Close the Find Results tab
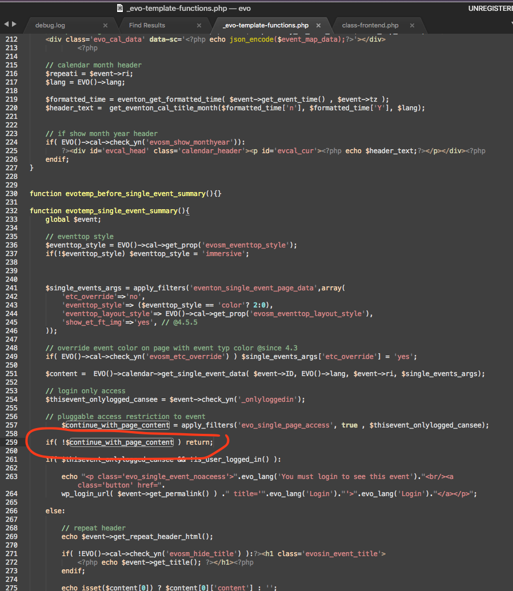513x591 pixels. 199,25
